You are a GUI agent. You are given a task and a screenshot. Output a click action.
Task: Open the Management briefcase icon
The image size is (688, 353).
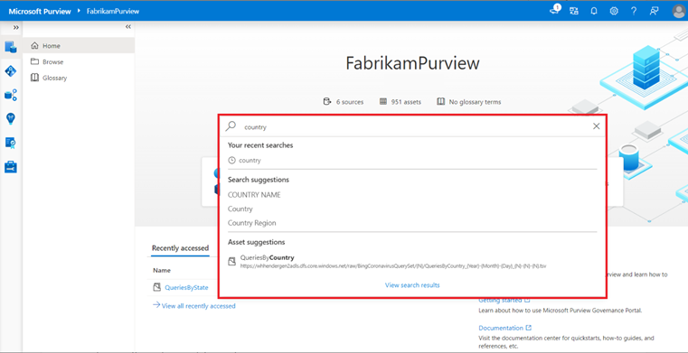[x=11, y=167]
